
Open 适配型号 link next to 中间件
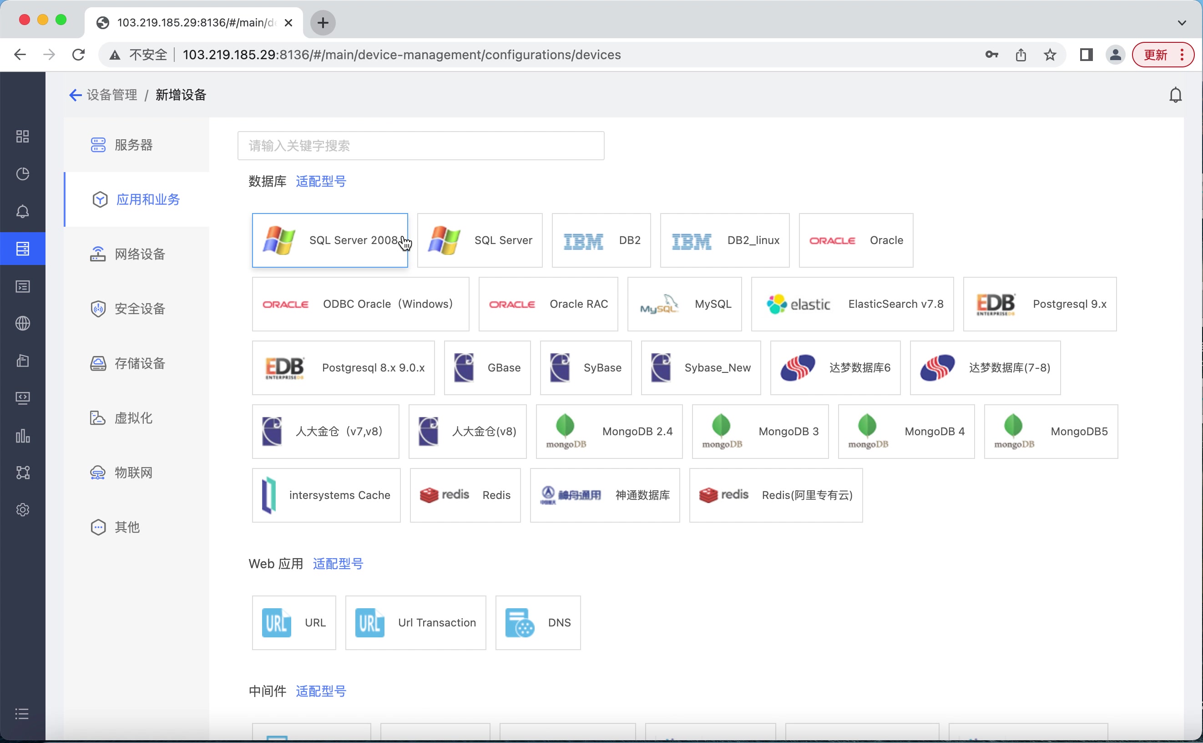coord(321,691)
